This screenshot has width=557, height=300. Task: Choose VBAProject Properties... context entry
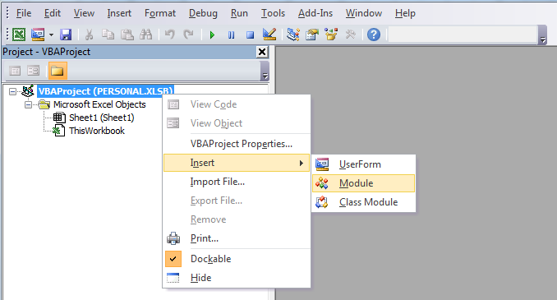242,144
